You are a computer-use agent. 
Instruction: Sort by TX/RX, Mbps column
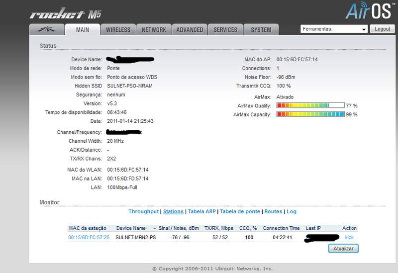[x=219, y=228]
